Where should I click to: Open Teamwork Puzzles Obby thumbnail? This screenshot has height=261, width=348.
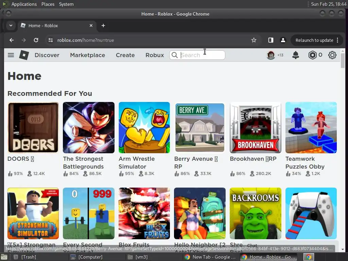311,128
